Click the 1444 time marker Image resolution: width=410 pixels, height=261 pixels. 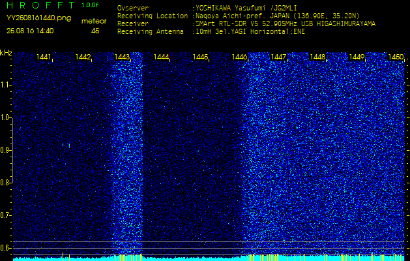click(x=161, y=57)
